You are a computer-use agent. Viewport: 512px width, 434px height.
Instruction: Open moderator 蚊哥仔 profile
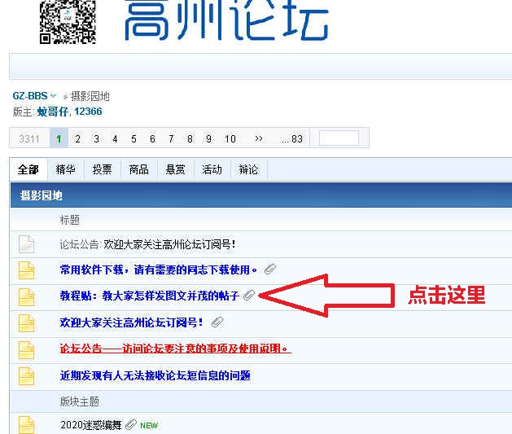point(53,112)
